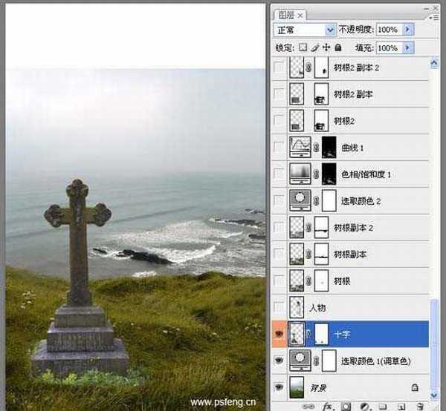Open the fx layer style menu
The image size is (446, 411).
click(x=326, y=407)
